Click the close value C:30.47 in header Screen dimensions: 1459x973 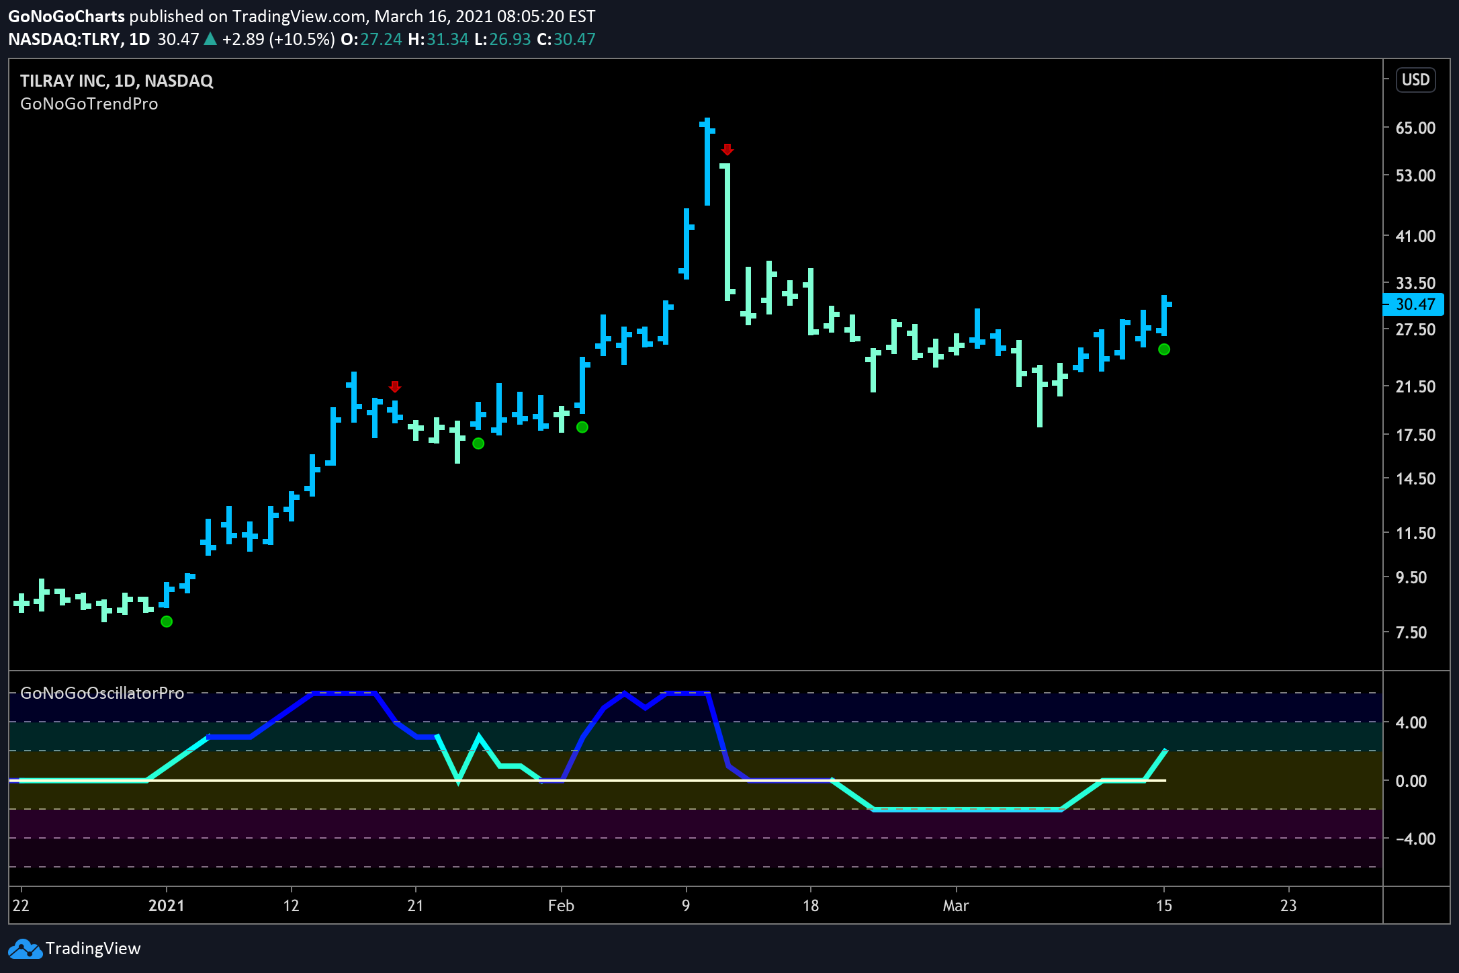[x=566, y=40]
